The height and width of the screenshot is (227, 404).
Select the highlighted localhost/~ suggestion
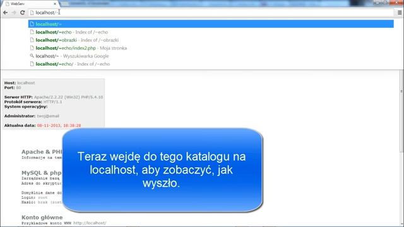(x=211, y=24)
